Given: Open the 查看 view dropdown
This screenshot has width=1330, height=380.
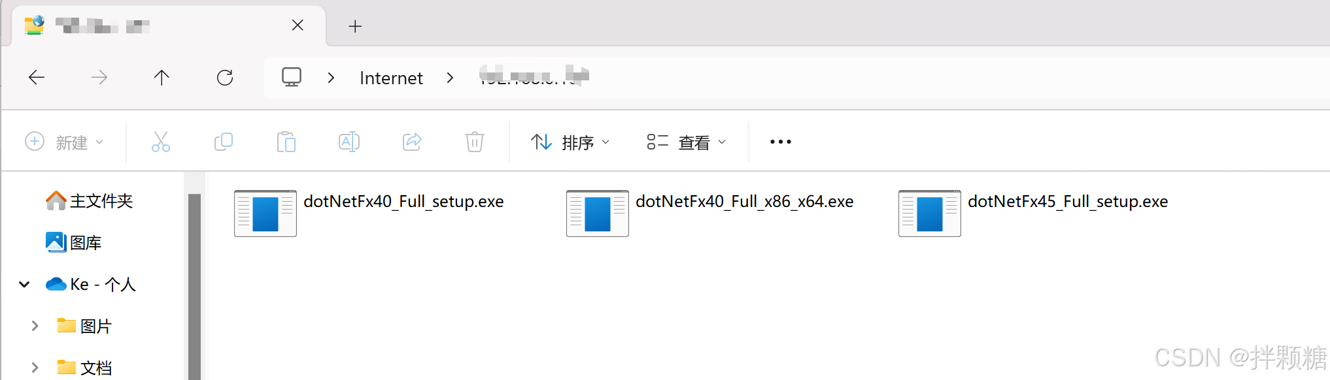Looking at the screenshot, I should [x=687, y=142].
